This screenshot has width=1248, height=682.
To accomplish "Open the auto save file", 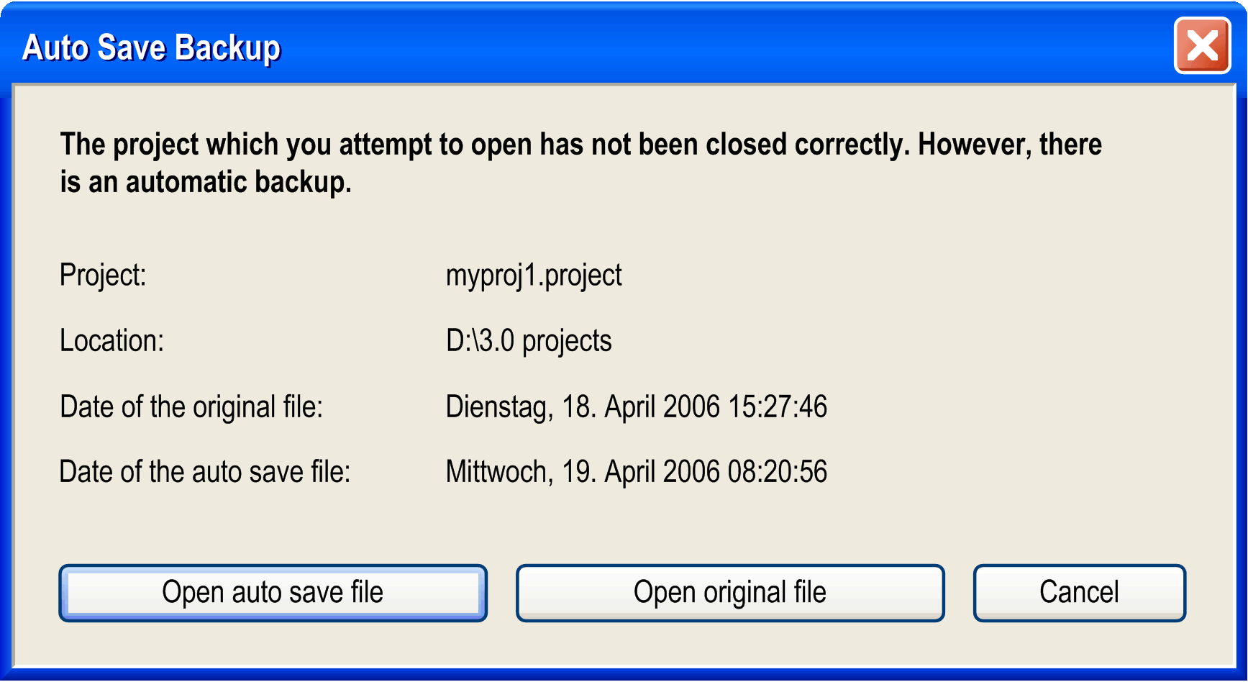I will [273, 593].
